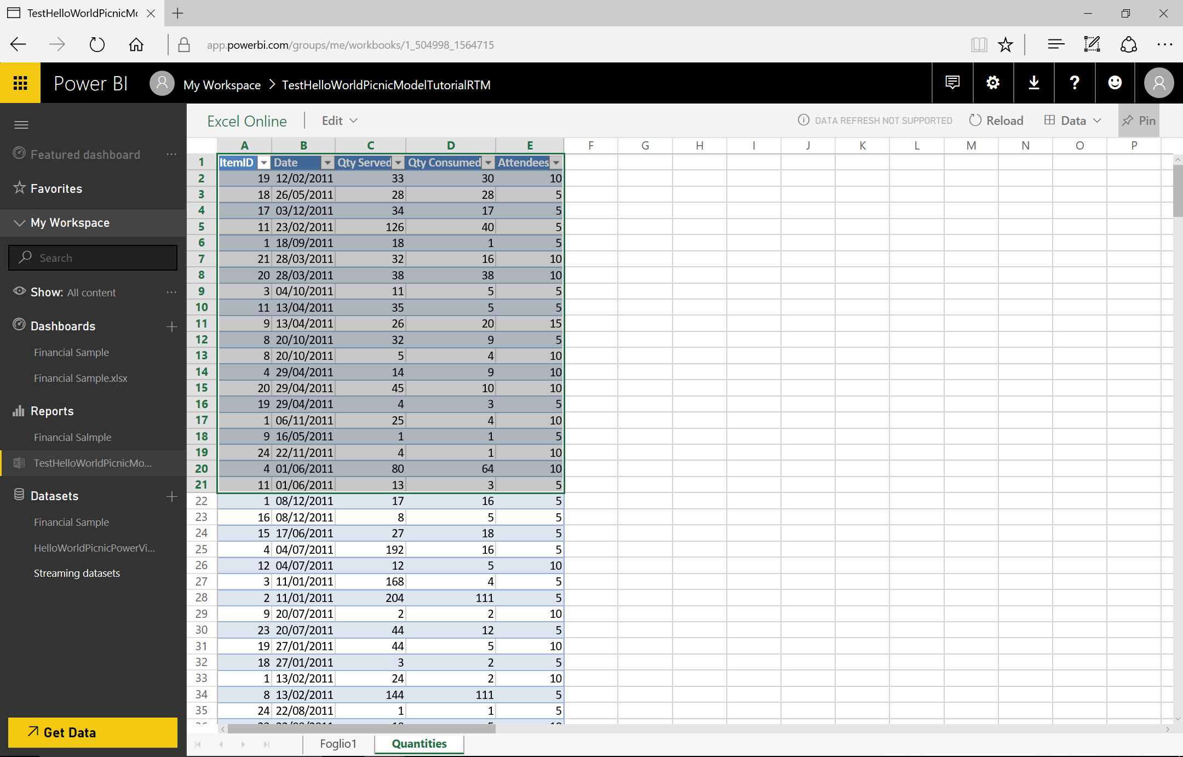Switch to the Foglio1 sheet tab

[x=338, y=743]
